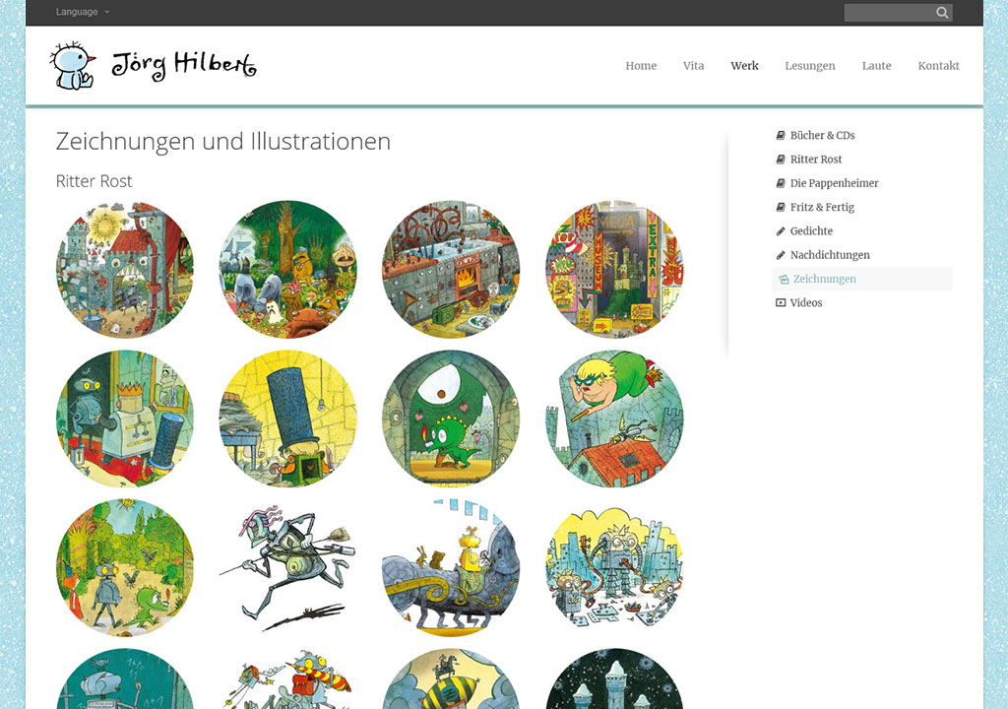Viewport: 1008px width, 709px height.
Task: Open night castle towers thumbnail
Action: pos(614,678)
